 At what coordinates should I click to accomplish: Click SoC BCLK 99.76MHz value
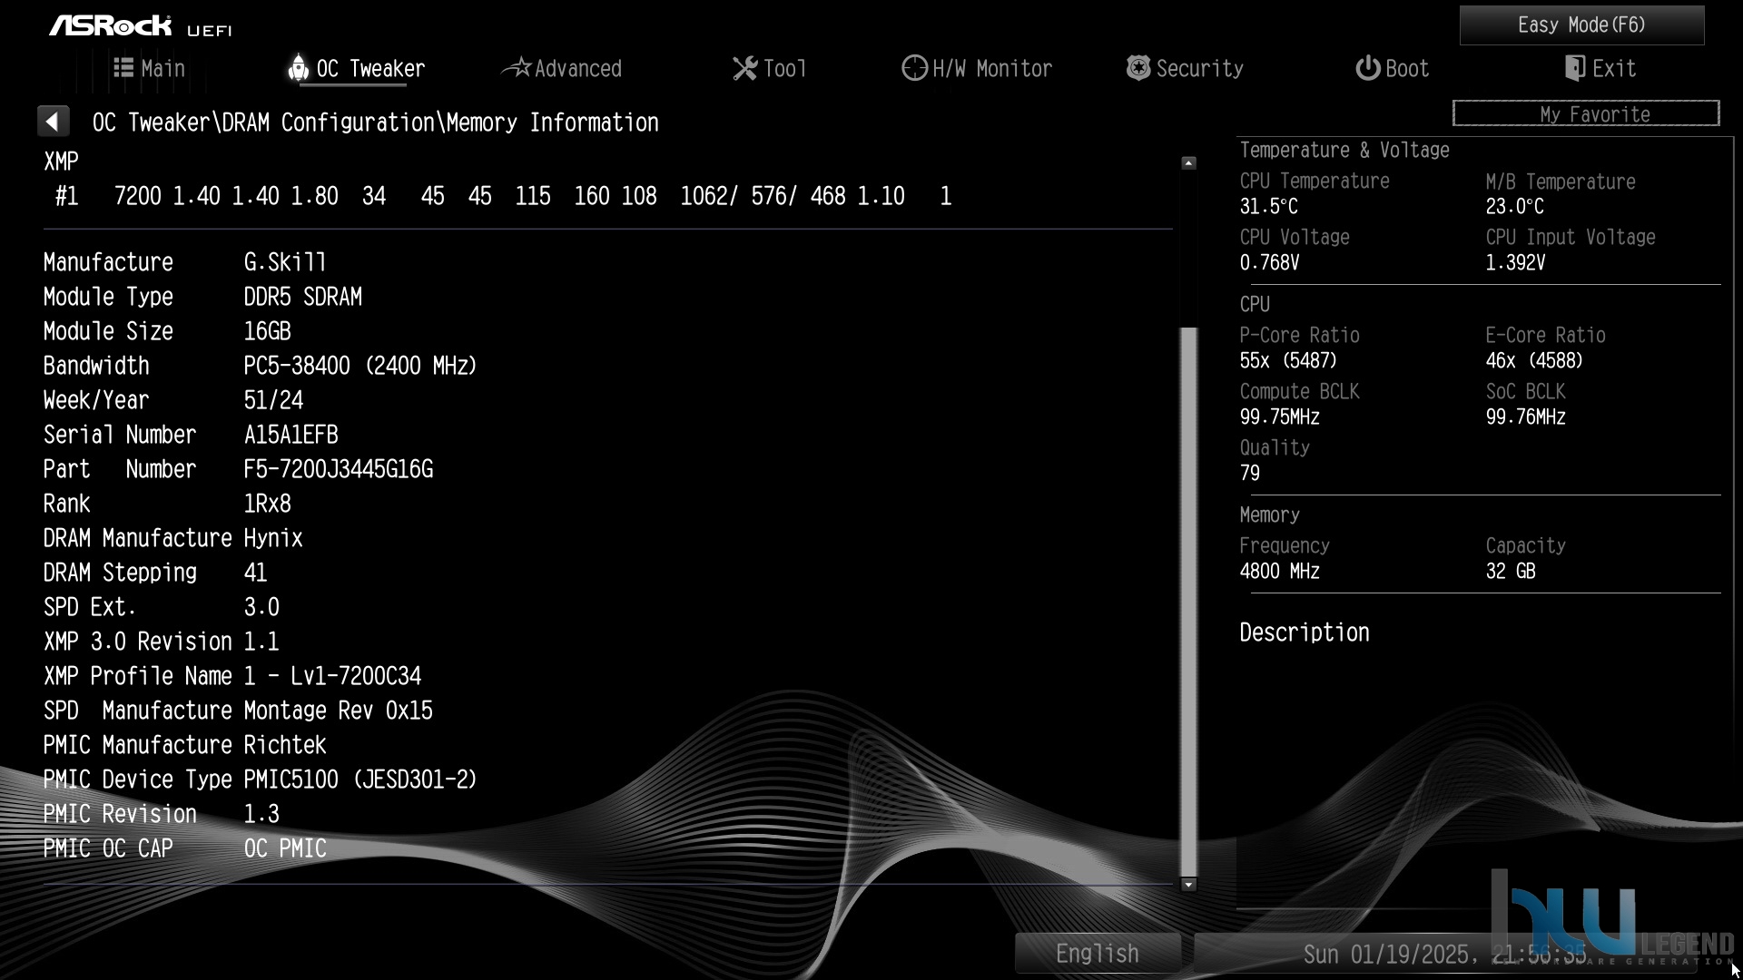(x=1526, y=416)
